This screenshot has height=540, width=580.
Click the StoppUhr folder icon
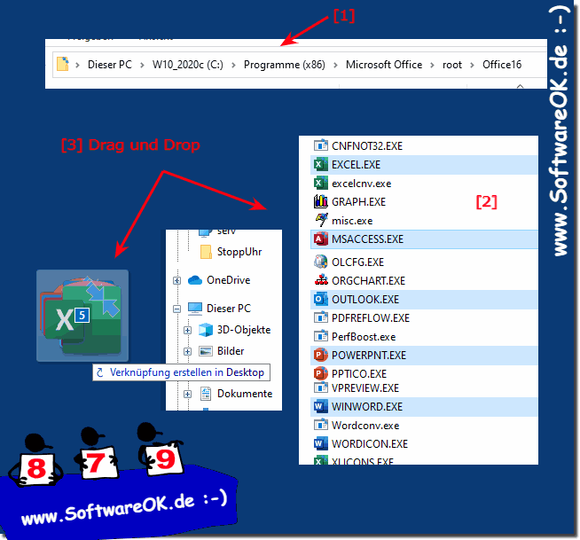coord(206,252)
